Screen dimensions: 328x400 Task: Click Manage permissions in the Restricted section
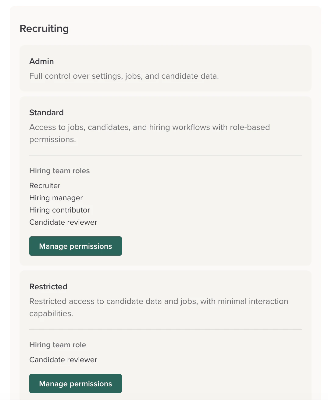pyautogui.click(x=75, y=384)
